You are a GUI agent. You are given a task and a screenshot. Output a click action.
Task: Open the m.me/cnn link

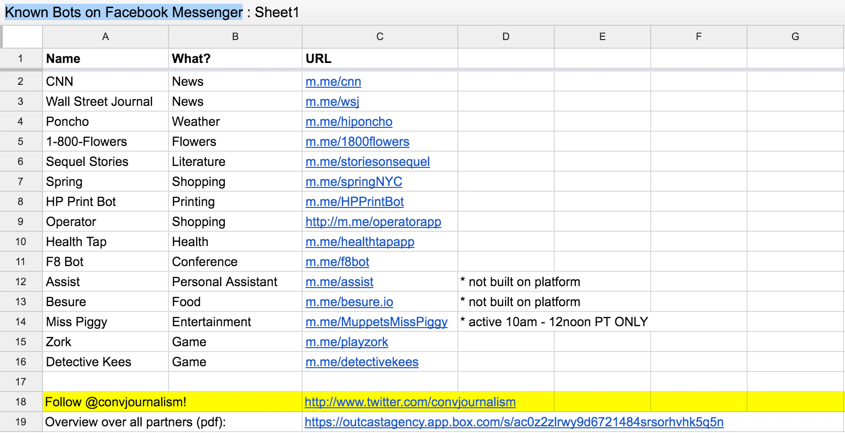pos(333,81)
